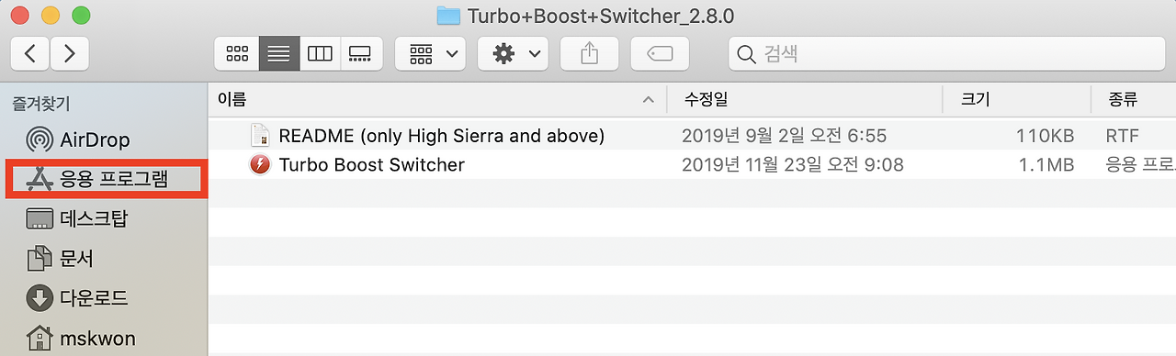Click the AirDrop icon

click(40, 140)
